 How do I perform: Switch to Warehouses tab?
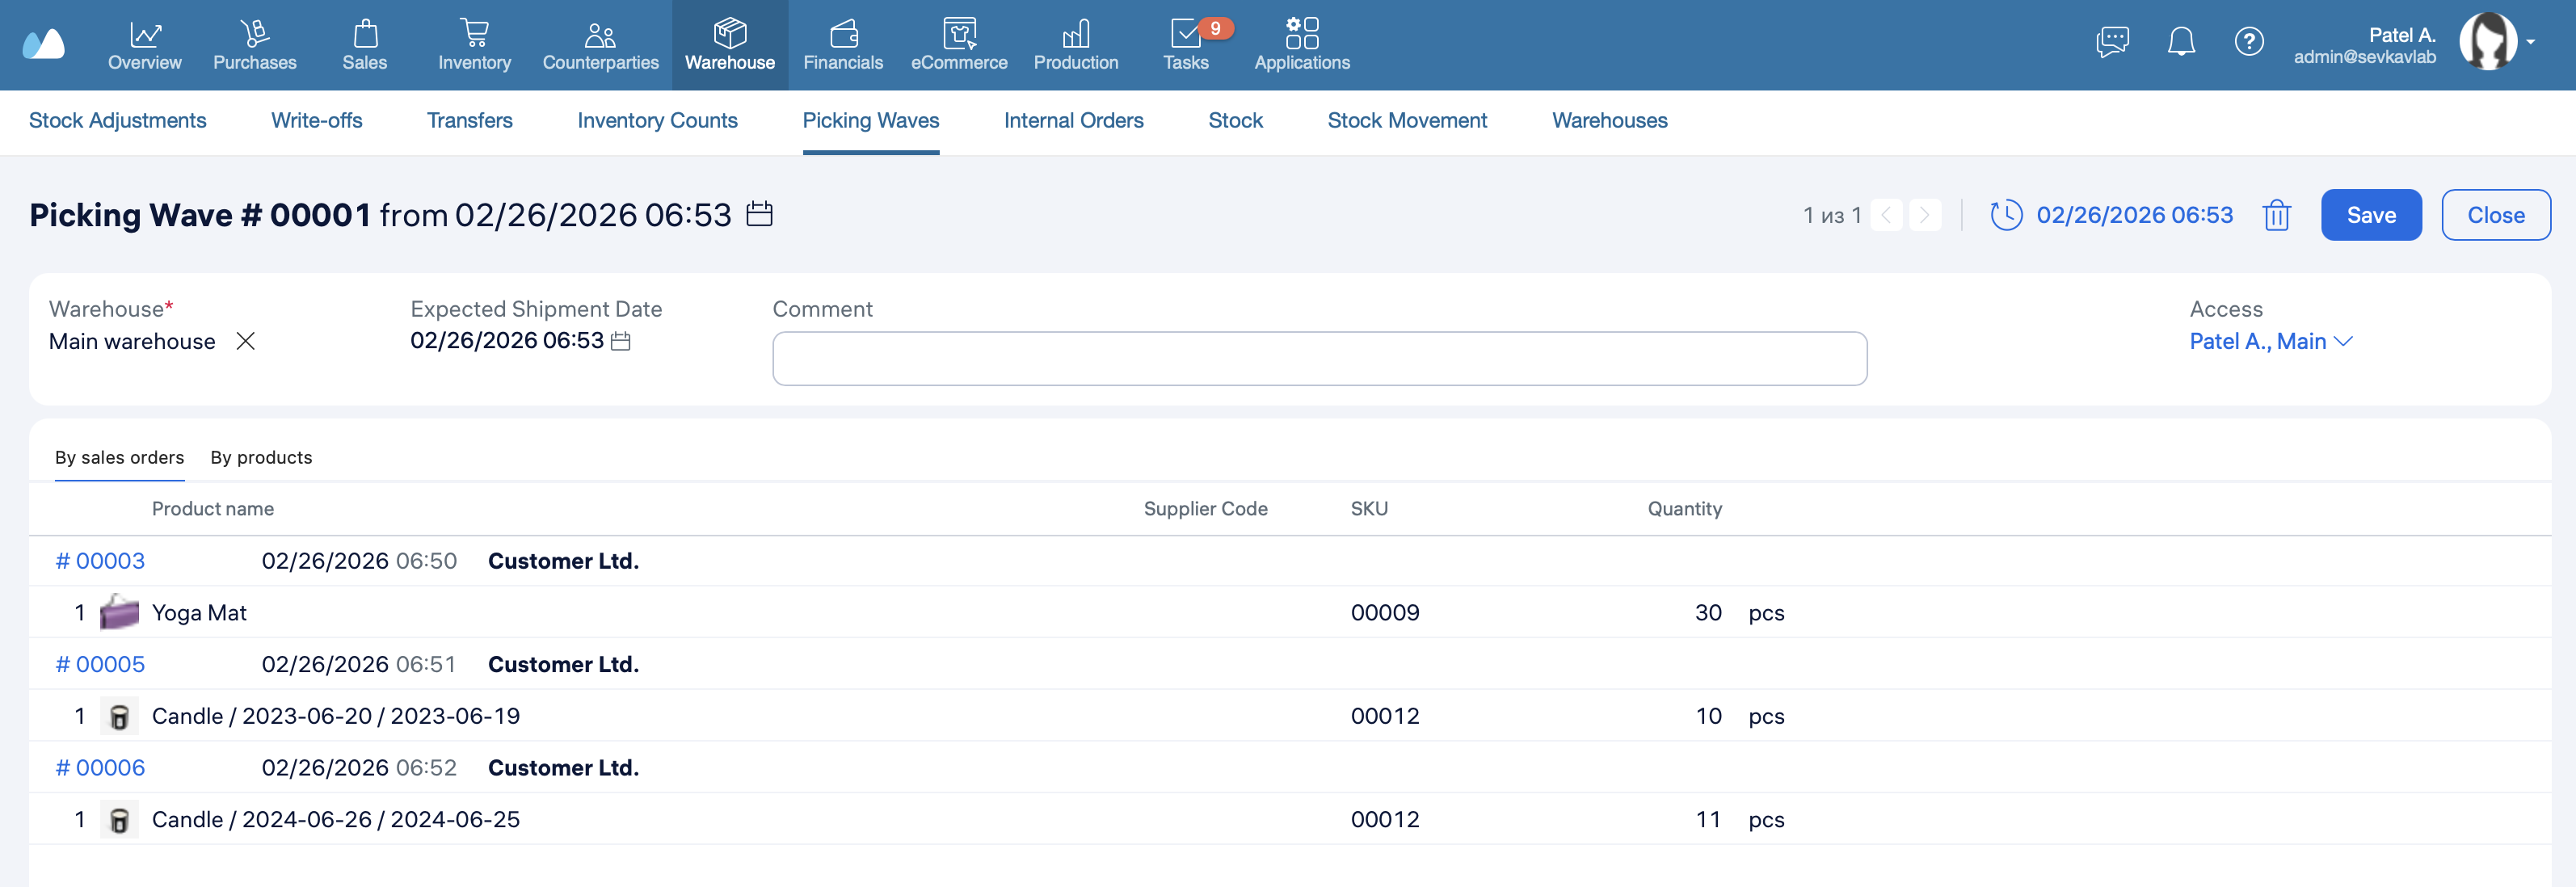point(1610,120)
